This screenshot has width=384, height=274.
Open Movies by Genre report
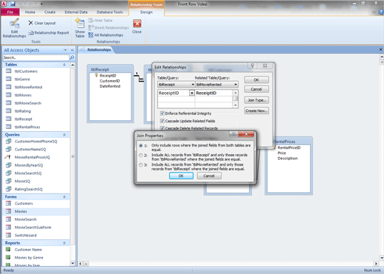pos(29,258)
